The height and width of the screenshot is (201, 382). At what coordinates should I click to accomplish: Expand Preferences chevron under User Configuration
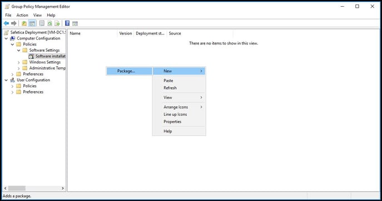click(12, 92)
